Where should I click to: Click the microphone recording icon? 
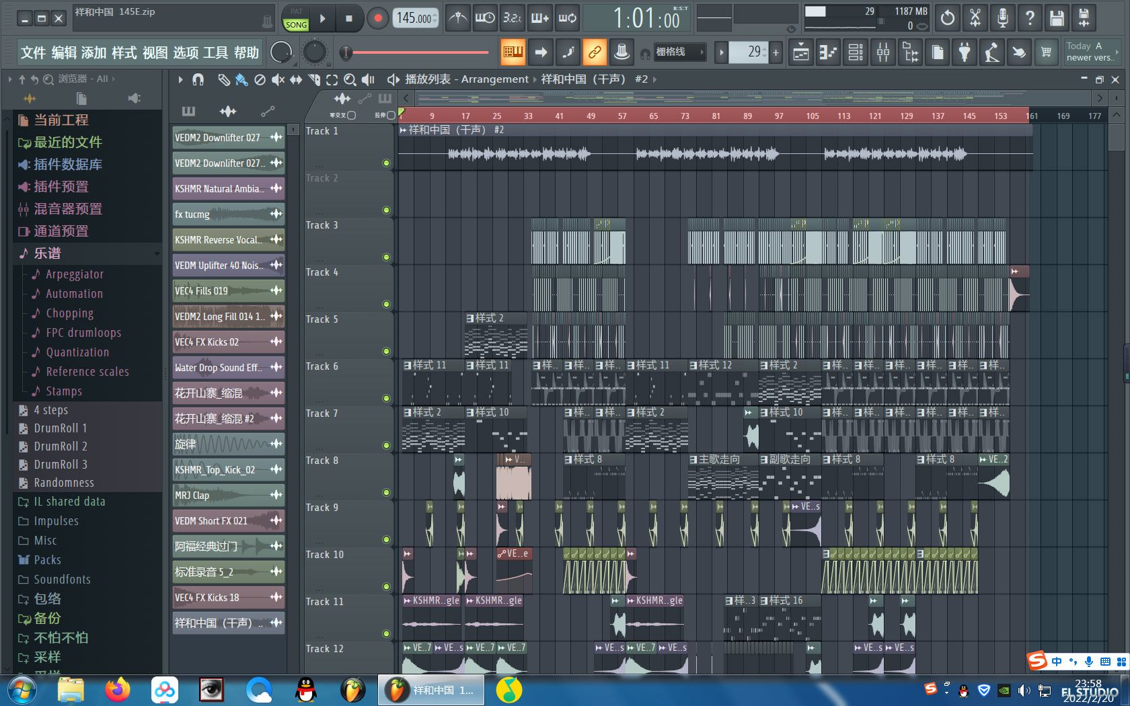pos(1002,18)
